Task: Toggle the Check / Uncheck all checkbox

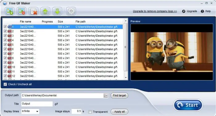Action: pyautogui.click(x=5, y=84)
